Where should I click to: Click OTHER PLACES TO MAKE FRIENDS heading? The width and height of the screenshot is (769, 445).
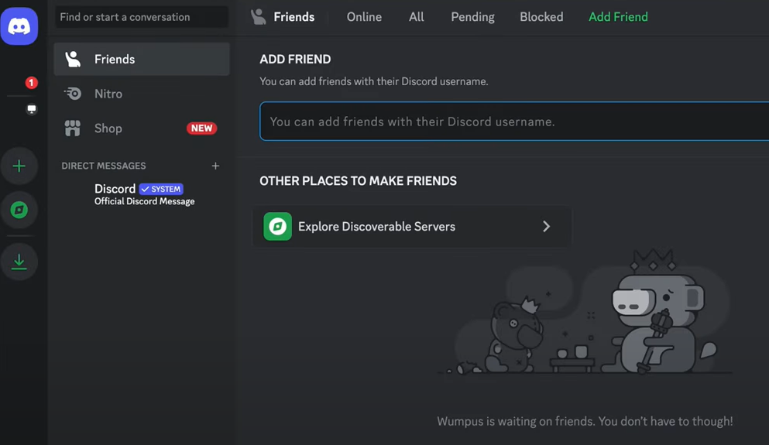pos(358,181)
